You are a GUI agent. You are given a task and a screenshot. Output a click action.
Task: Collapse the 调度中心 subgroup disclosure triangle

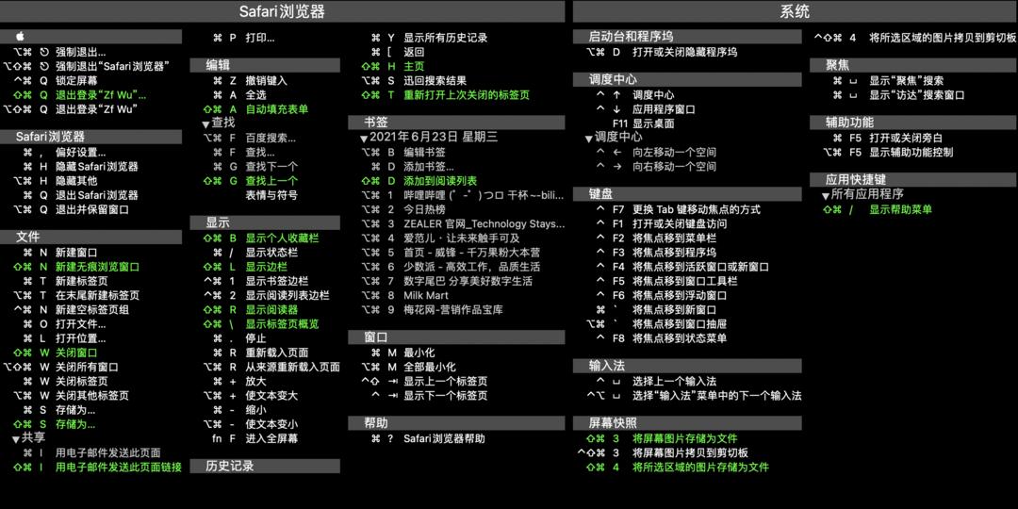pos(589,139)
